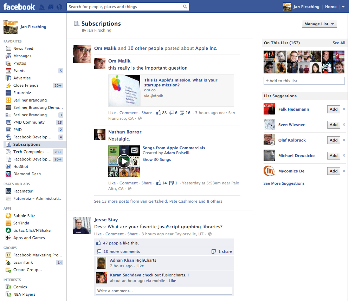Expand 13 more posts from Ben Gertzfield
This screenshot has width=349, height=301.
(158, 201)
